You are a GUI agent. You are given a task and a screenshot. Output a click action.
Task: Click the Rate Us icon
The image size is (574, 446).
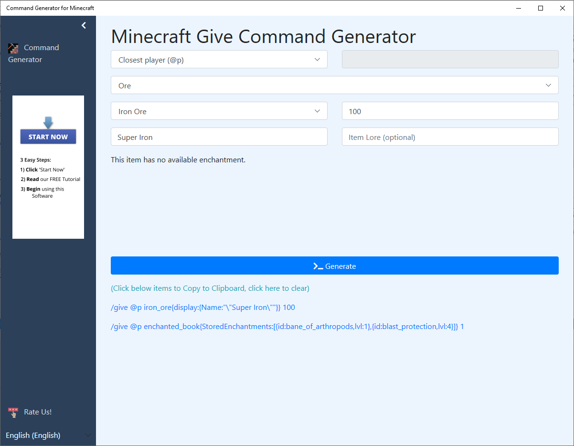click(13, 413)
